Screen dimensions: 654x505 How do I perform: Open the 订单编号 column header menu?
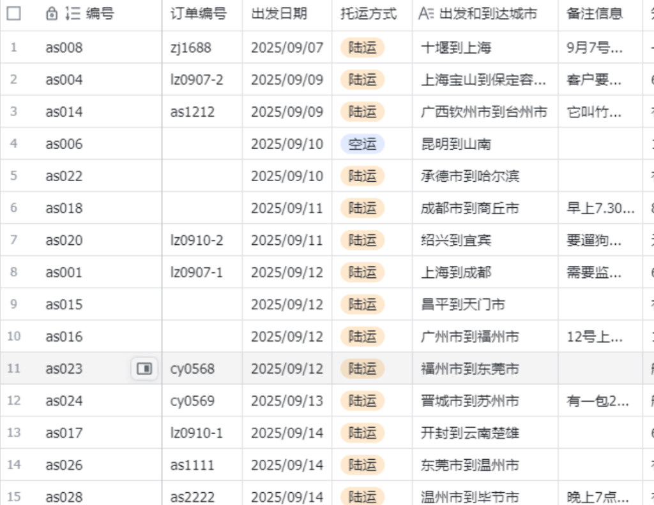coord(198,13)
